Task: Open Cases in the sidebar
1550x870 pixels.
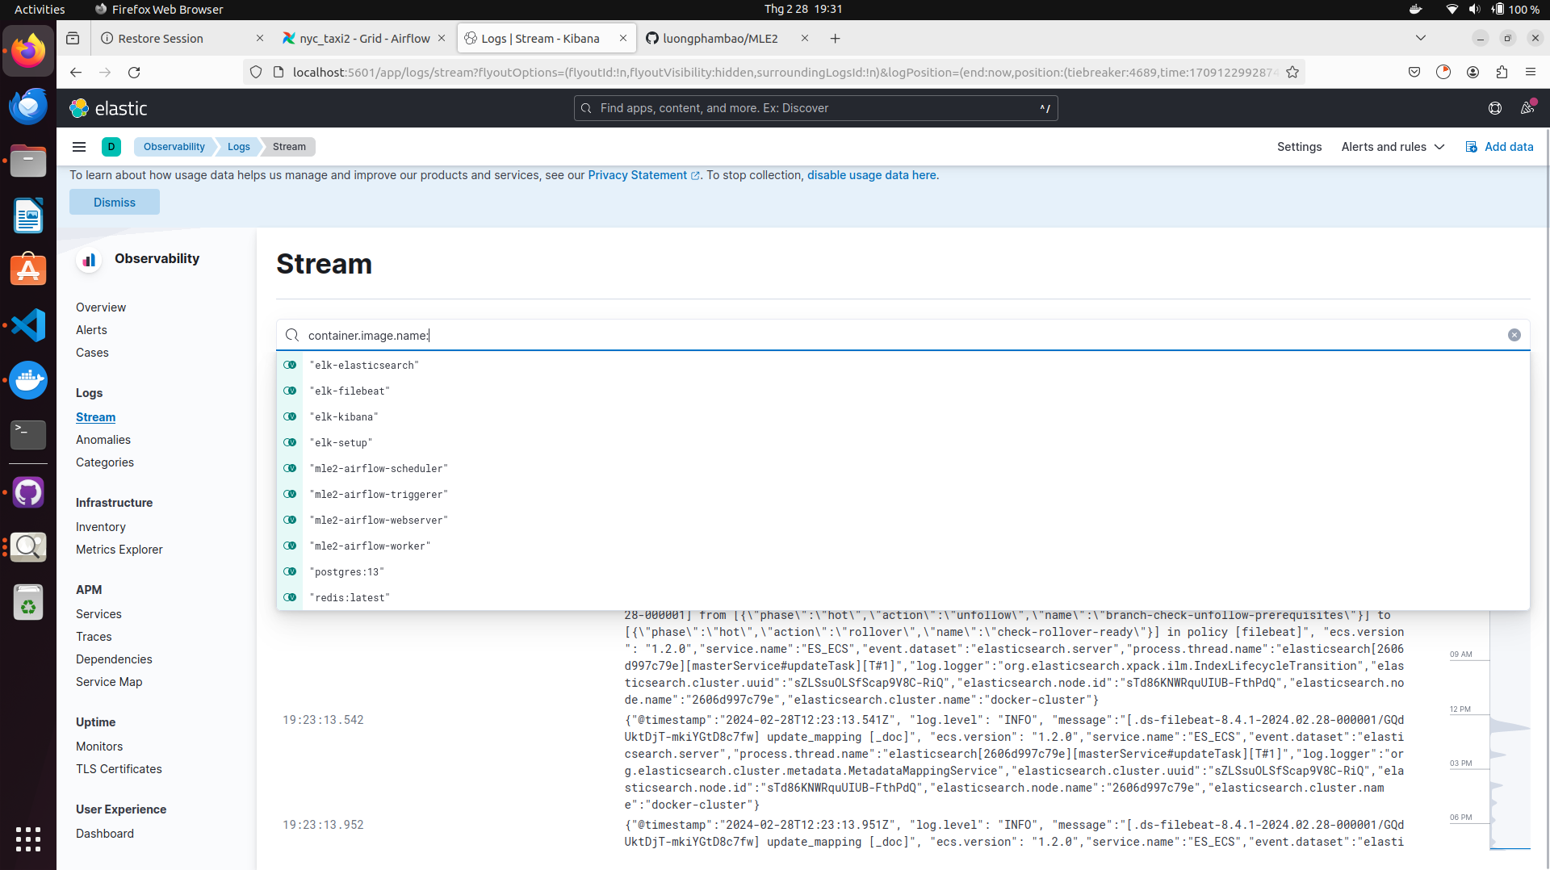Action: (x=92, y=353)
